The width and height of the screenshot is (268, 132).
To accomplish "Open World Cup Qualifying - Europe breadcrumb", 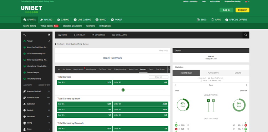I will click(x=77, y=44).
